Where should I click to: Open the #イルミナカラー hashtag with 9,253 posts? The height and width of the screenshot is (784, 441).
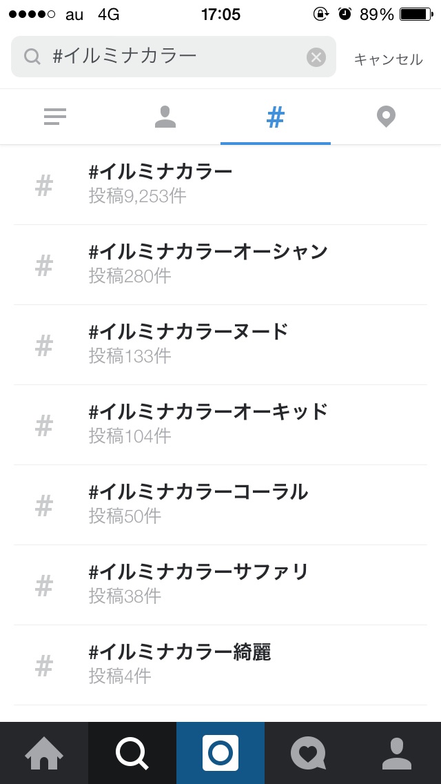coord(220,184)
